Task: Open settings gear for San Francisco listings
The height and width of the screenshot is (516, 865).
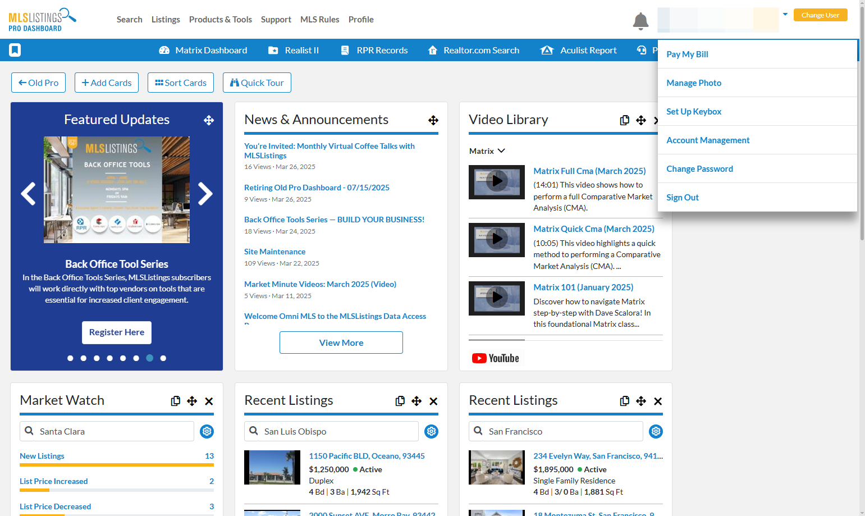Action: [x=656, y=431]
